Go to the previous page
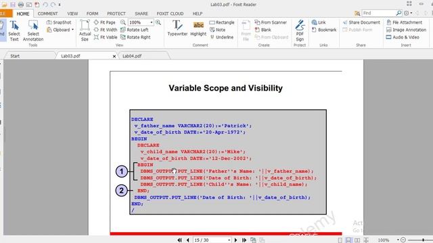The height and width of the screenshot is (243, 433). [188, 240]
